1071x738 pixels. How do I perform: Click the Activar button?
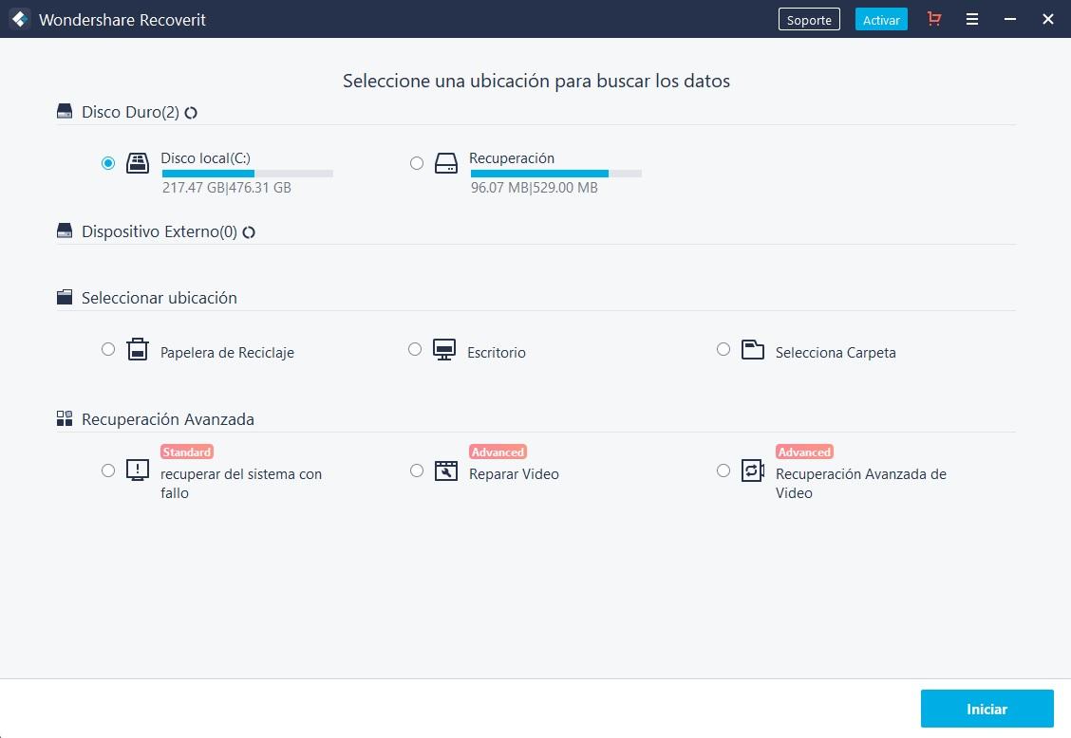[881, 20]
